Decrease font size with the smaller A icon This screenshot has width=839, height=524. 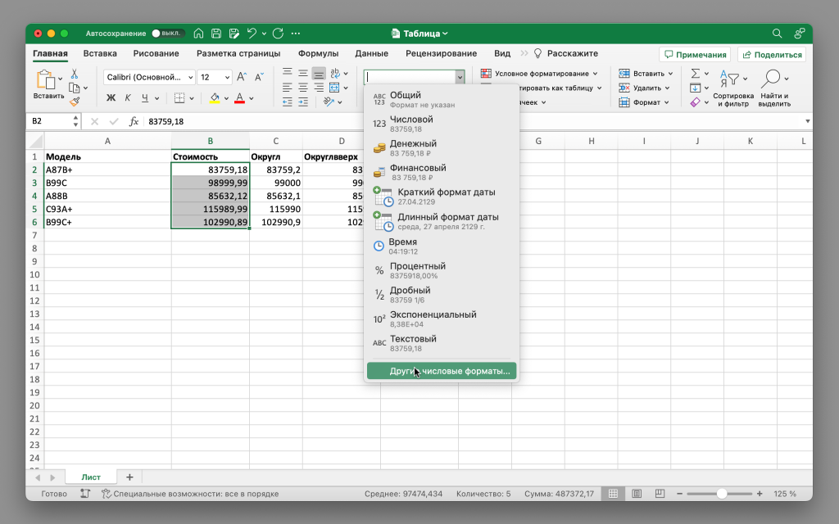pos(259,77)
